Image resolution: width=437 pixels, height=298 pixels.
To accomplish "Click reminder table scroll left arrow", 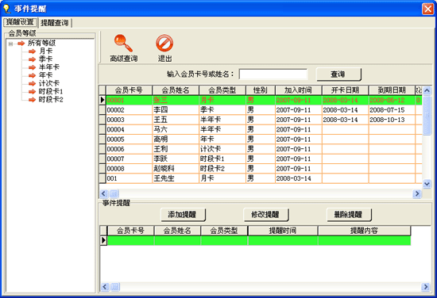I will tap(105, 287).
